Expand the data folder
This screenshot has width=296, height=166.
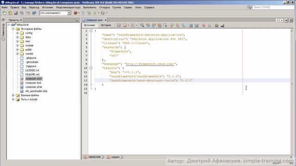pos(18,37)
